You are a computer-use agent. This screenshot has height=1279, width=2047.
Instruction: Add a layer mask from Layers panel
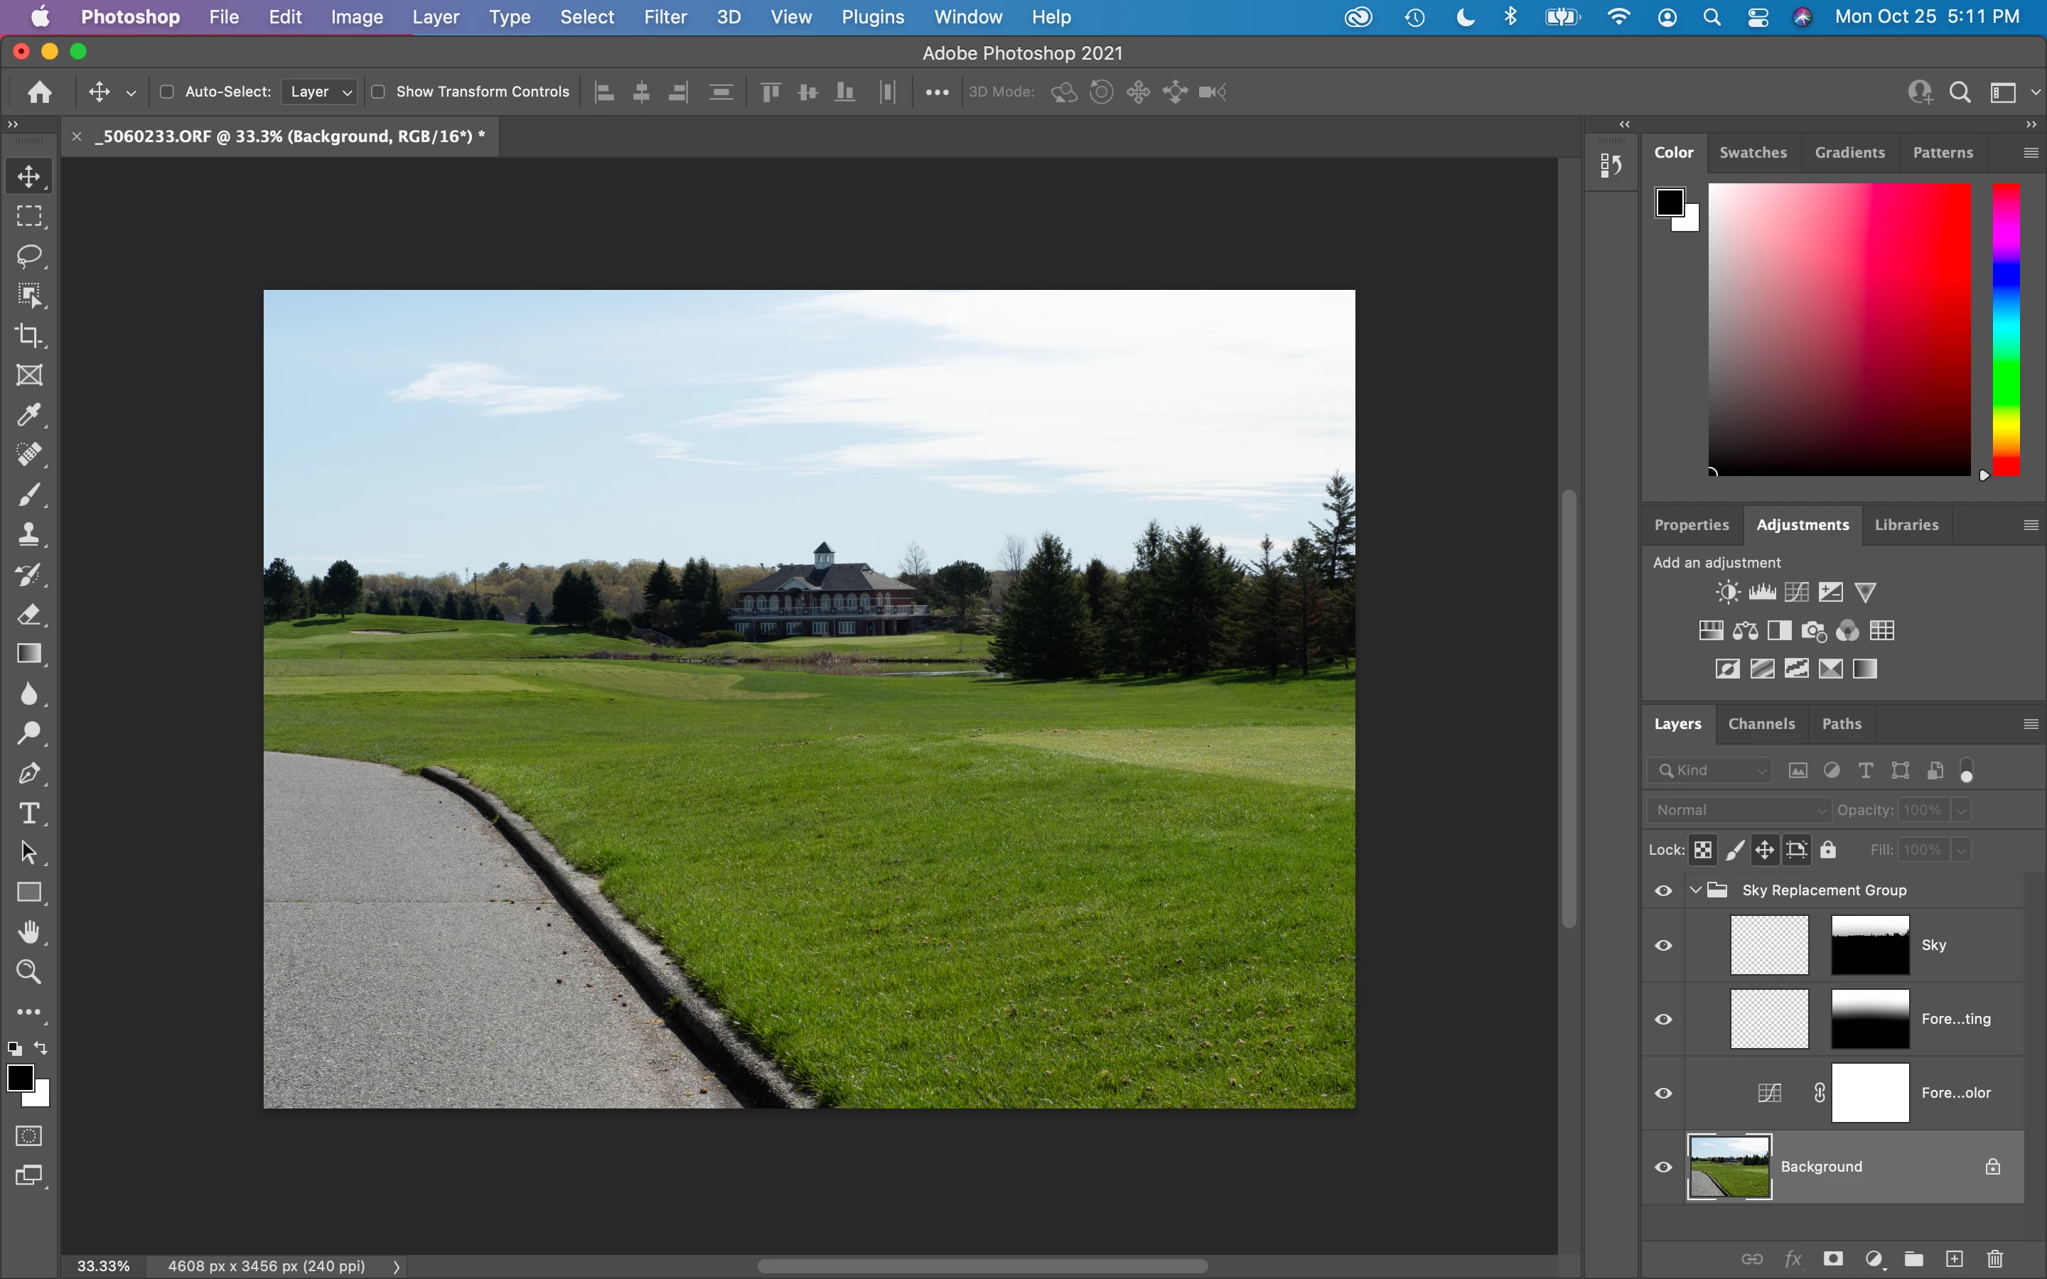point(1833,1258)
